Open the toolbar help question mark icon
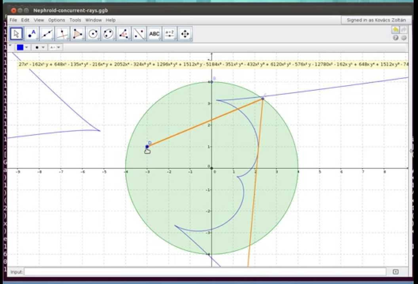The width and height of the screenshot is (418, 284). coord(395,38)
